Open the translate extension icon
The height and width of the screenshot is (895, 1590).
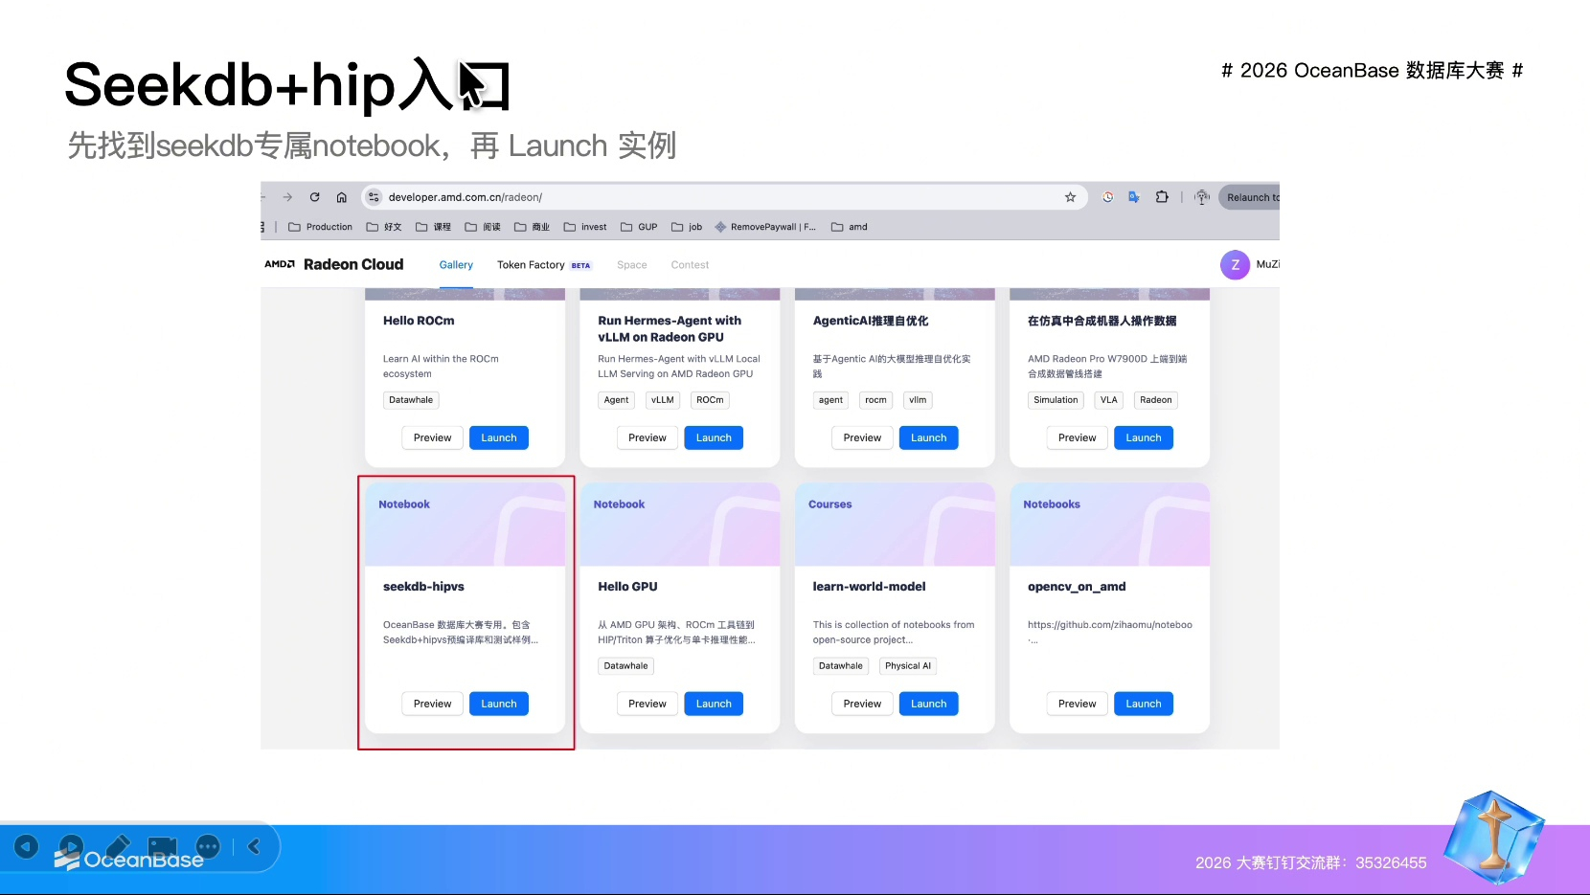point(1134,197)
